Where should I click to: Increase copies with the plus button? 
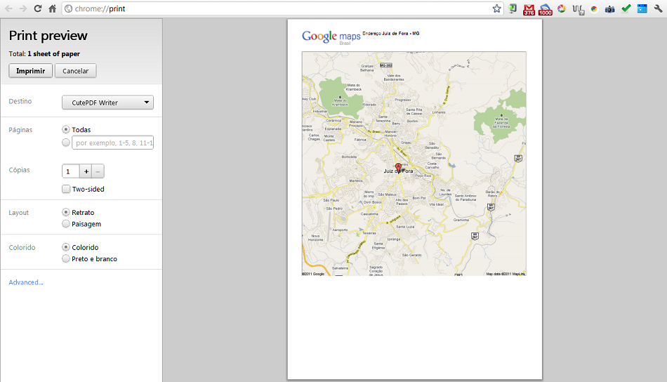pos(86,171)
